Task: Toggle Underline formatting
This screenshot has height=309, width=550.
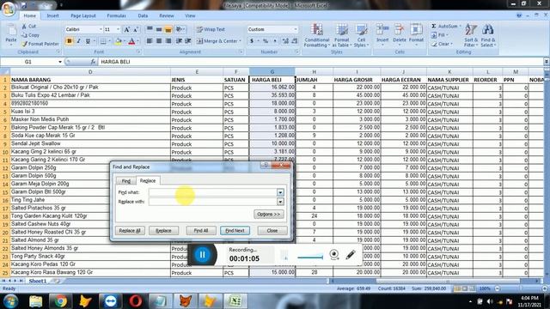Action: click(88, 41)
